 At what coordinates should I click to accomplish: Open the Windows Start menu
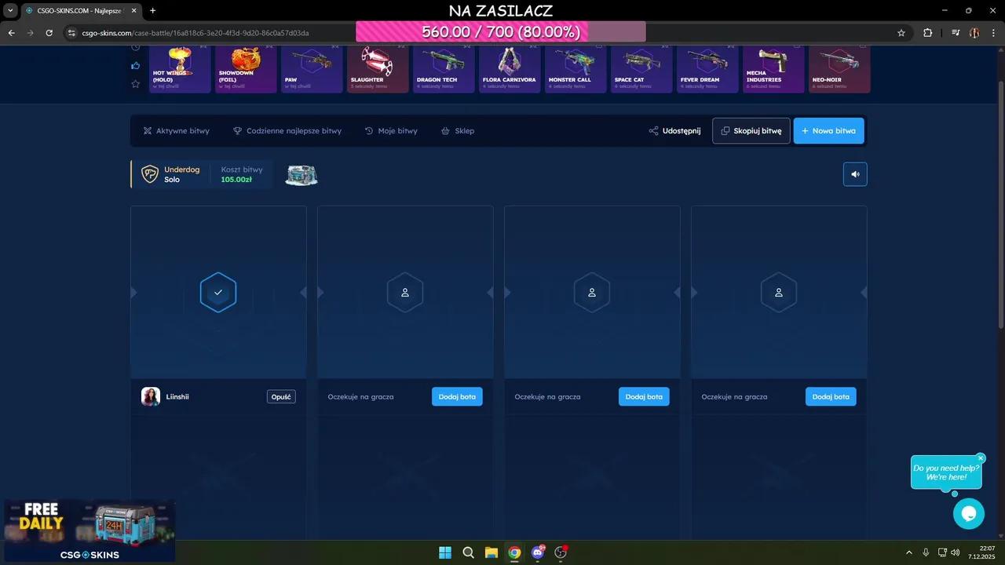click(445, 552)
